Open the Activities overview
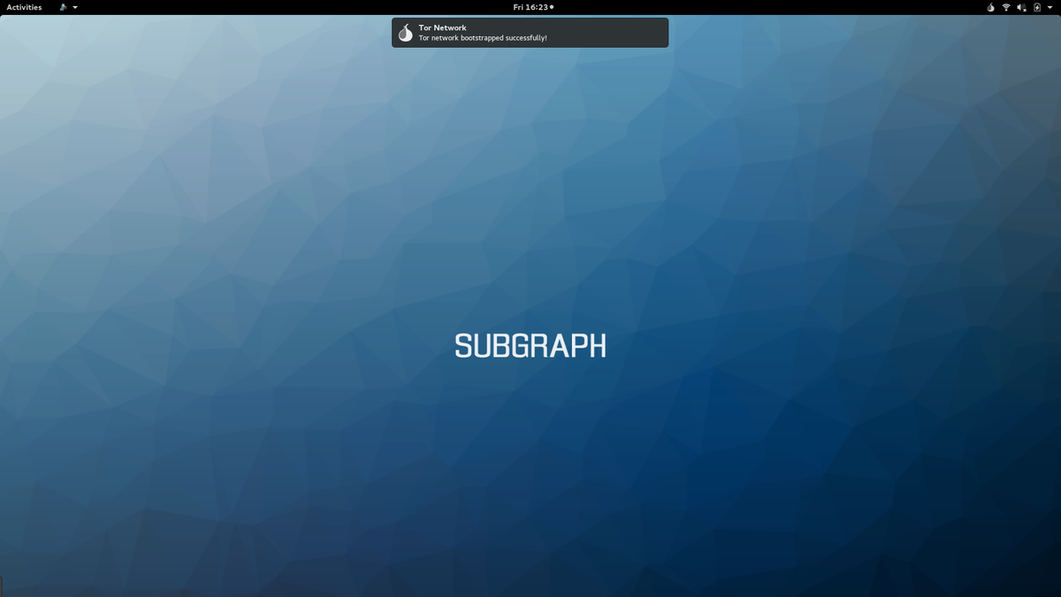 (24, 7)
